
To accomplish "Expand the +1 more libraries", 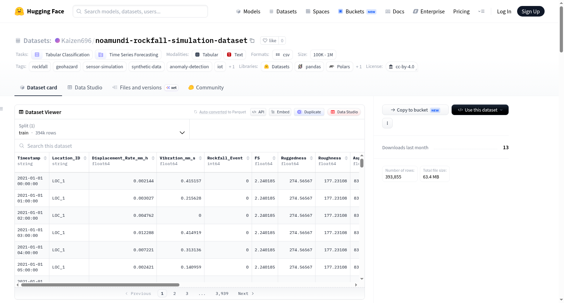I will click(x=358, y=67).
